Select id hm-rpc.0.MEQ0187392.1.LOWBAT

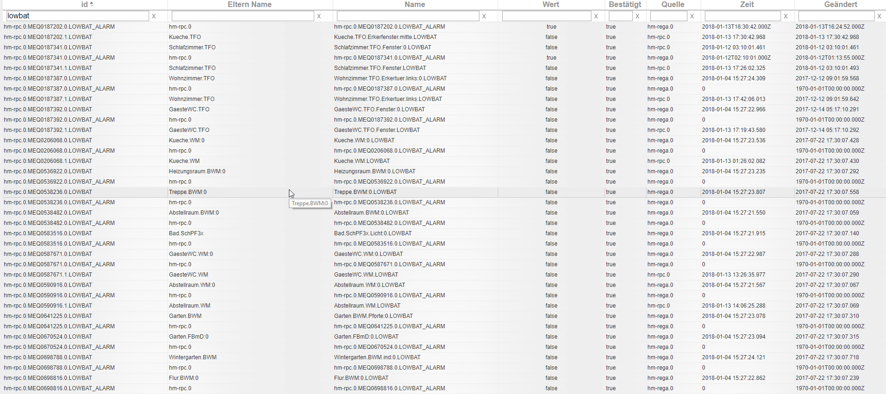tap(48, 130)
